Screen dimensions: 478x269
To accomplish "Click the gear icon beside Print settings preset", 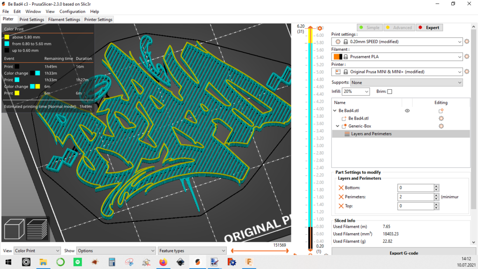I will tap(467, 42).
